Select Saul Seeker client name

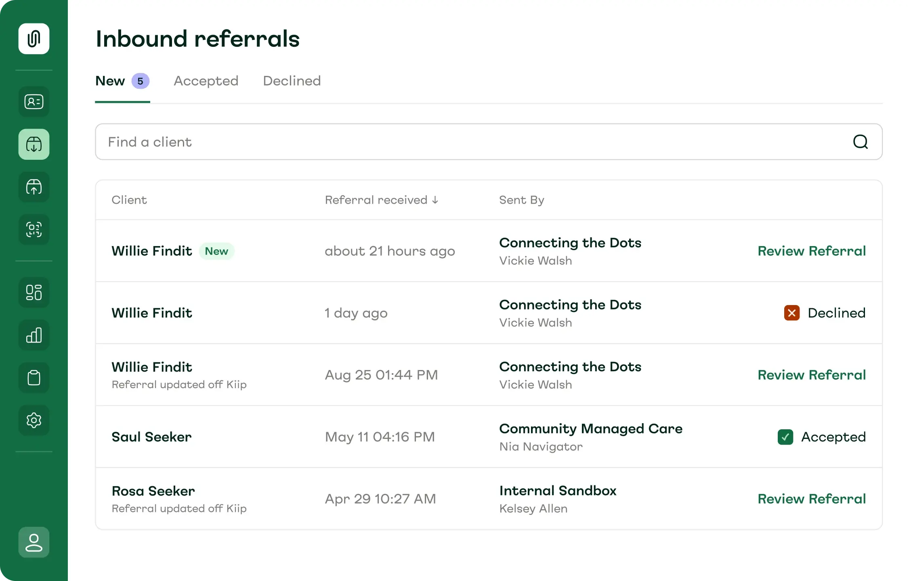[151, 437]
